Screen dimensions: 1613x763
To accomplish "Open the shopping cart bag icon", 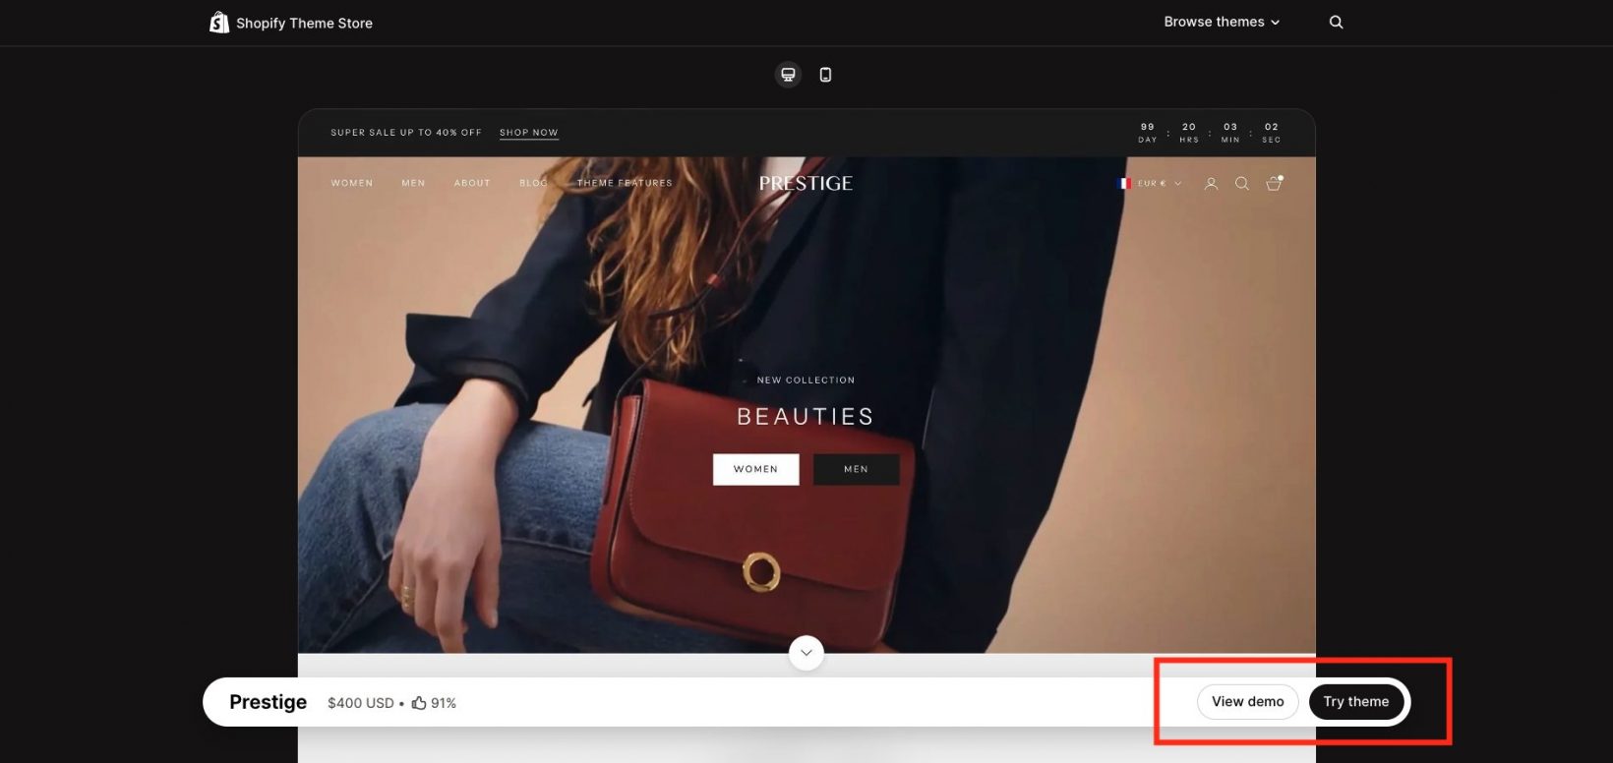I will (1274, 183).
